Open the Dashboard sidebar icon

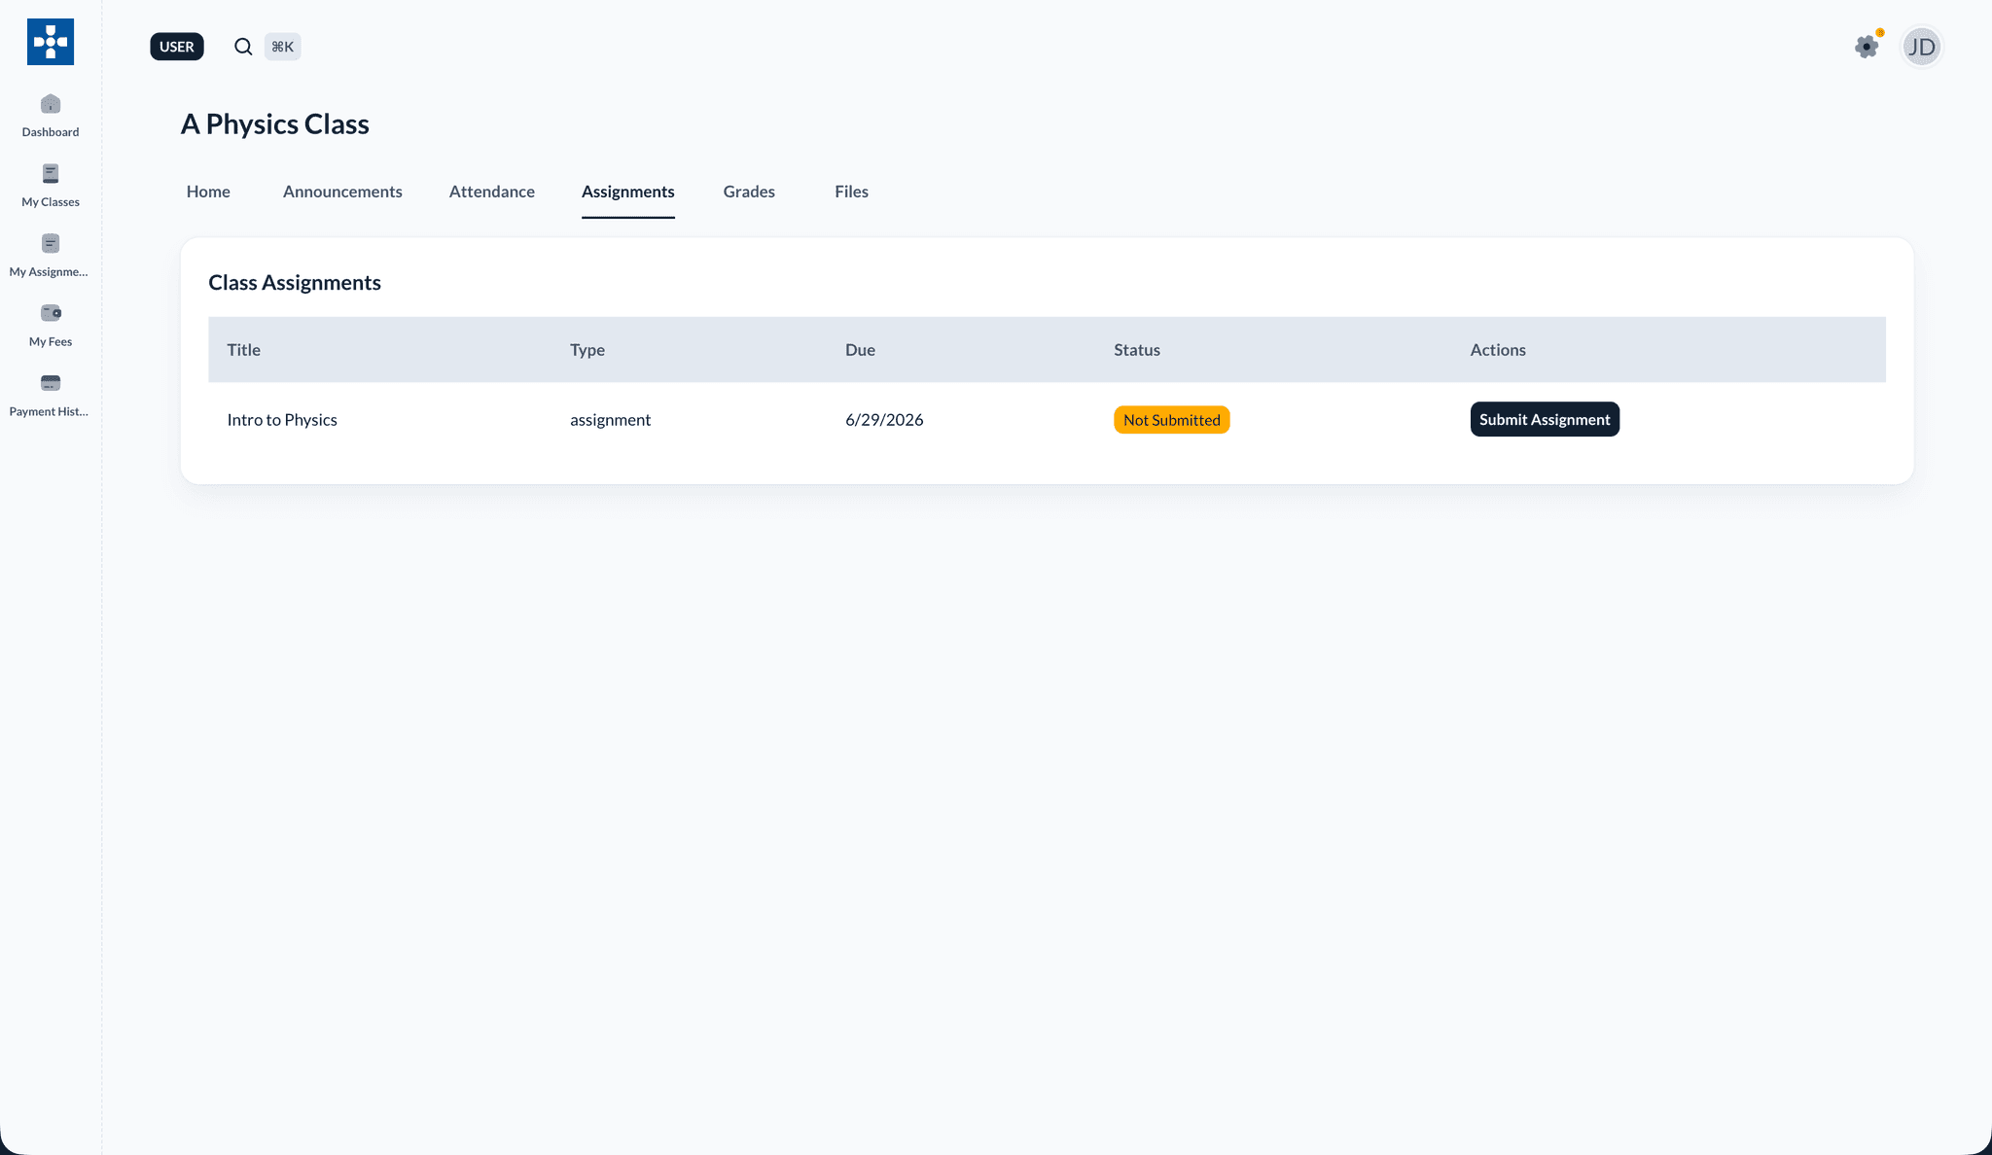(51, 104)
